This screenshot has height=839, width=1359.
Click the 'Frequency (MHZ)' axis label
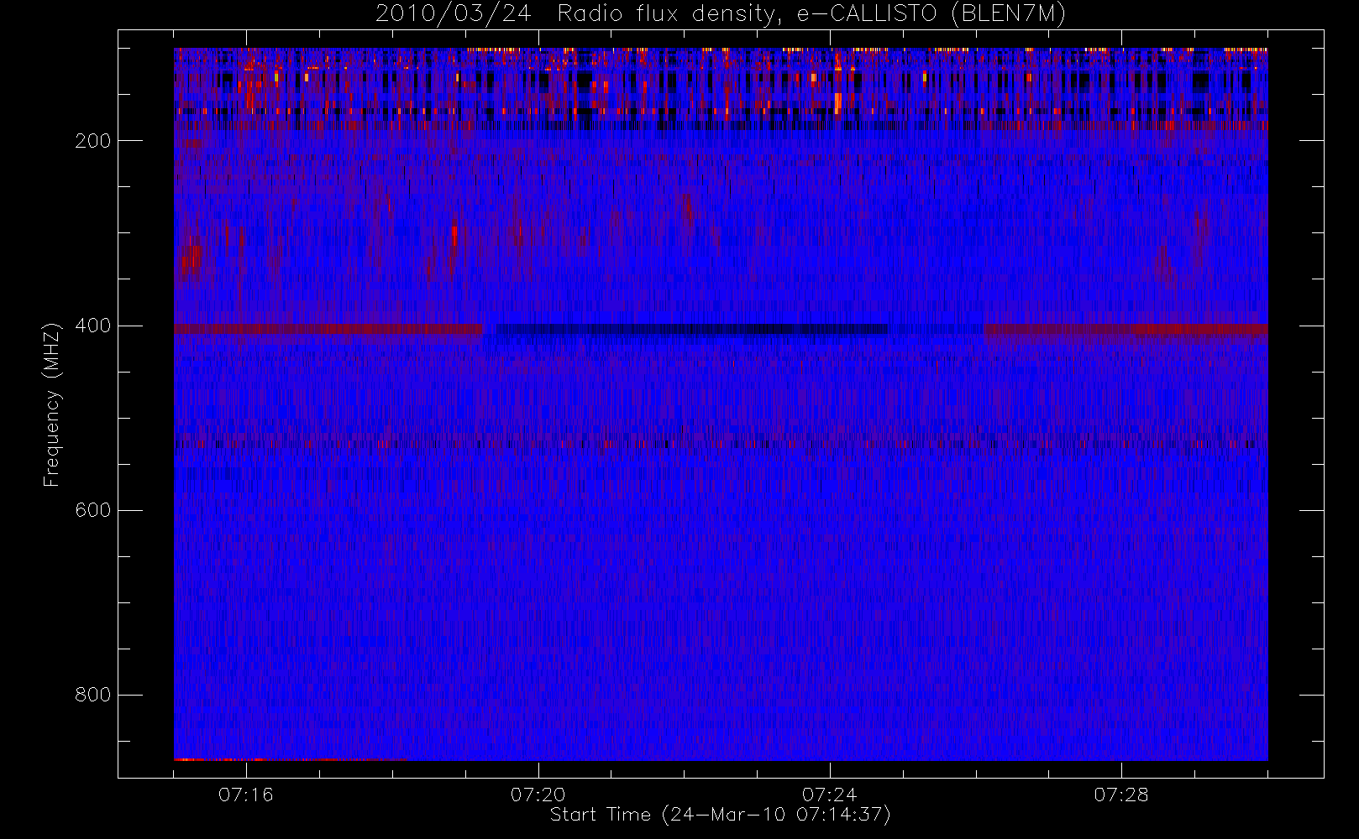coord(52,404)
